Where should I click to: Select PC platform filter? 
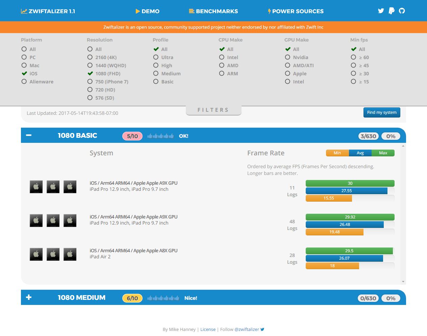[28, 57]
